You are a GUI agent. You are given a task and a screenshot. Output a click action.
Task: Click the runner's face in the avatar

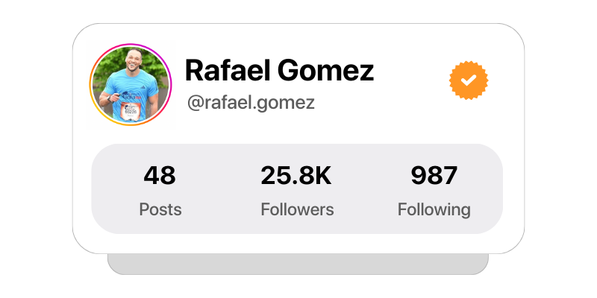coord(133,61)
